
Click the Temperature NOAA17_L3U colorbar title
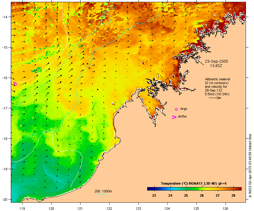(194, 183)
